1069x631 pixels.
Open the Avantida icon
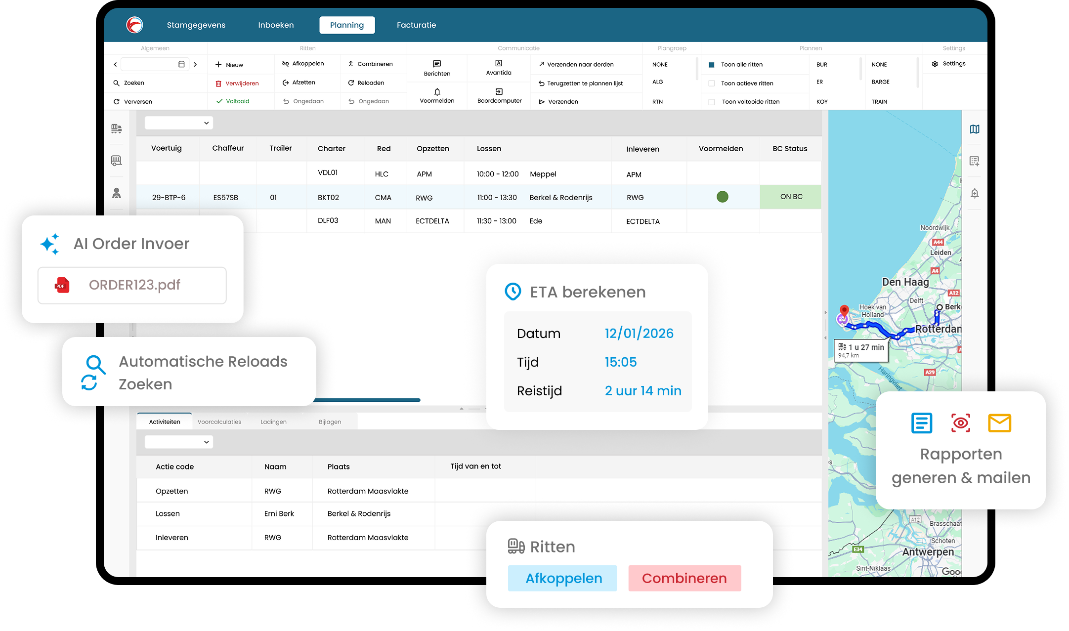click(499, 63)
